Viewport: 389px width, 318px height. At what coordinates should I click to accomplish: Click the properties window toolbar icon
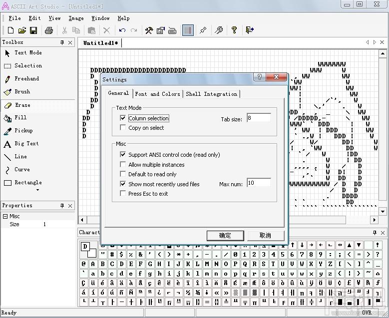tap(160, 30)
